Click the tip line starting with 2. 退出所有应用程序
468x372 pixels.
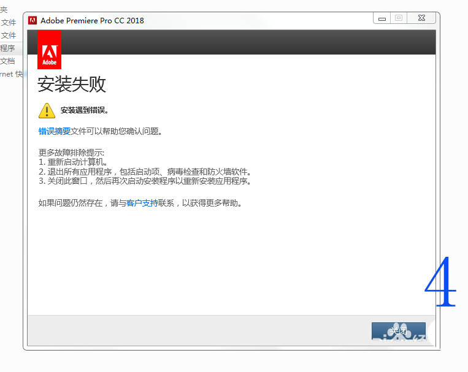(x=145, y=172)
